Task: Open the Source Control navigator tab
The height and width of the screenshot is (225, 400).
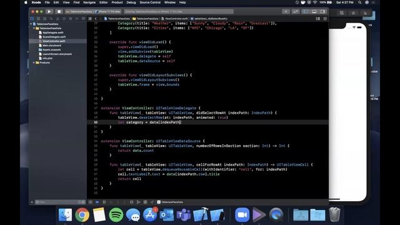Action: (39, 19)
